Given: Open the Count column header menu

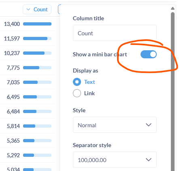Looking at the screenshot, I should point(37,9).
